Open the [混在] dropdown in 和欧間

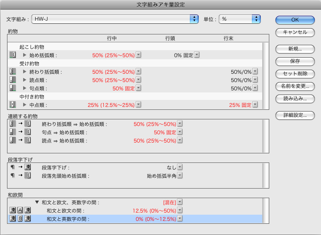click(180, 202)
